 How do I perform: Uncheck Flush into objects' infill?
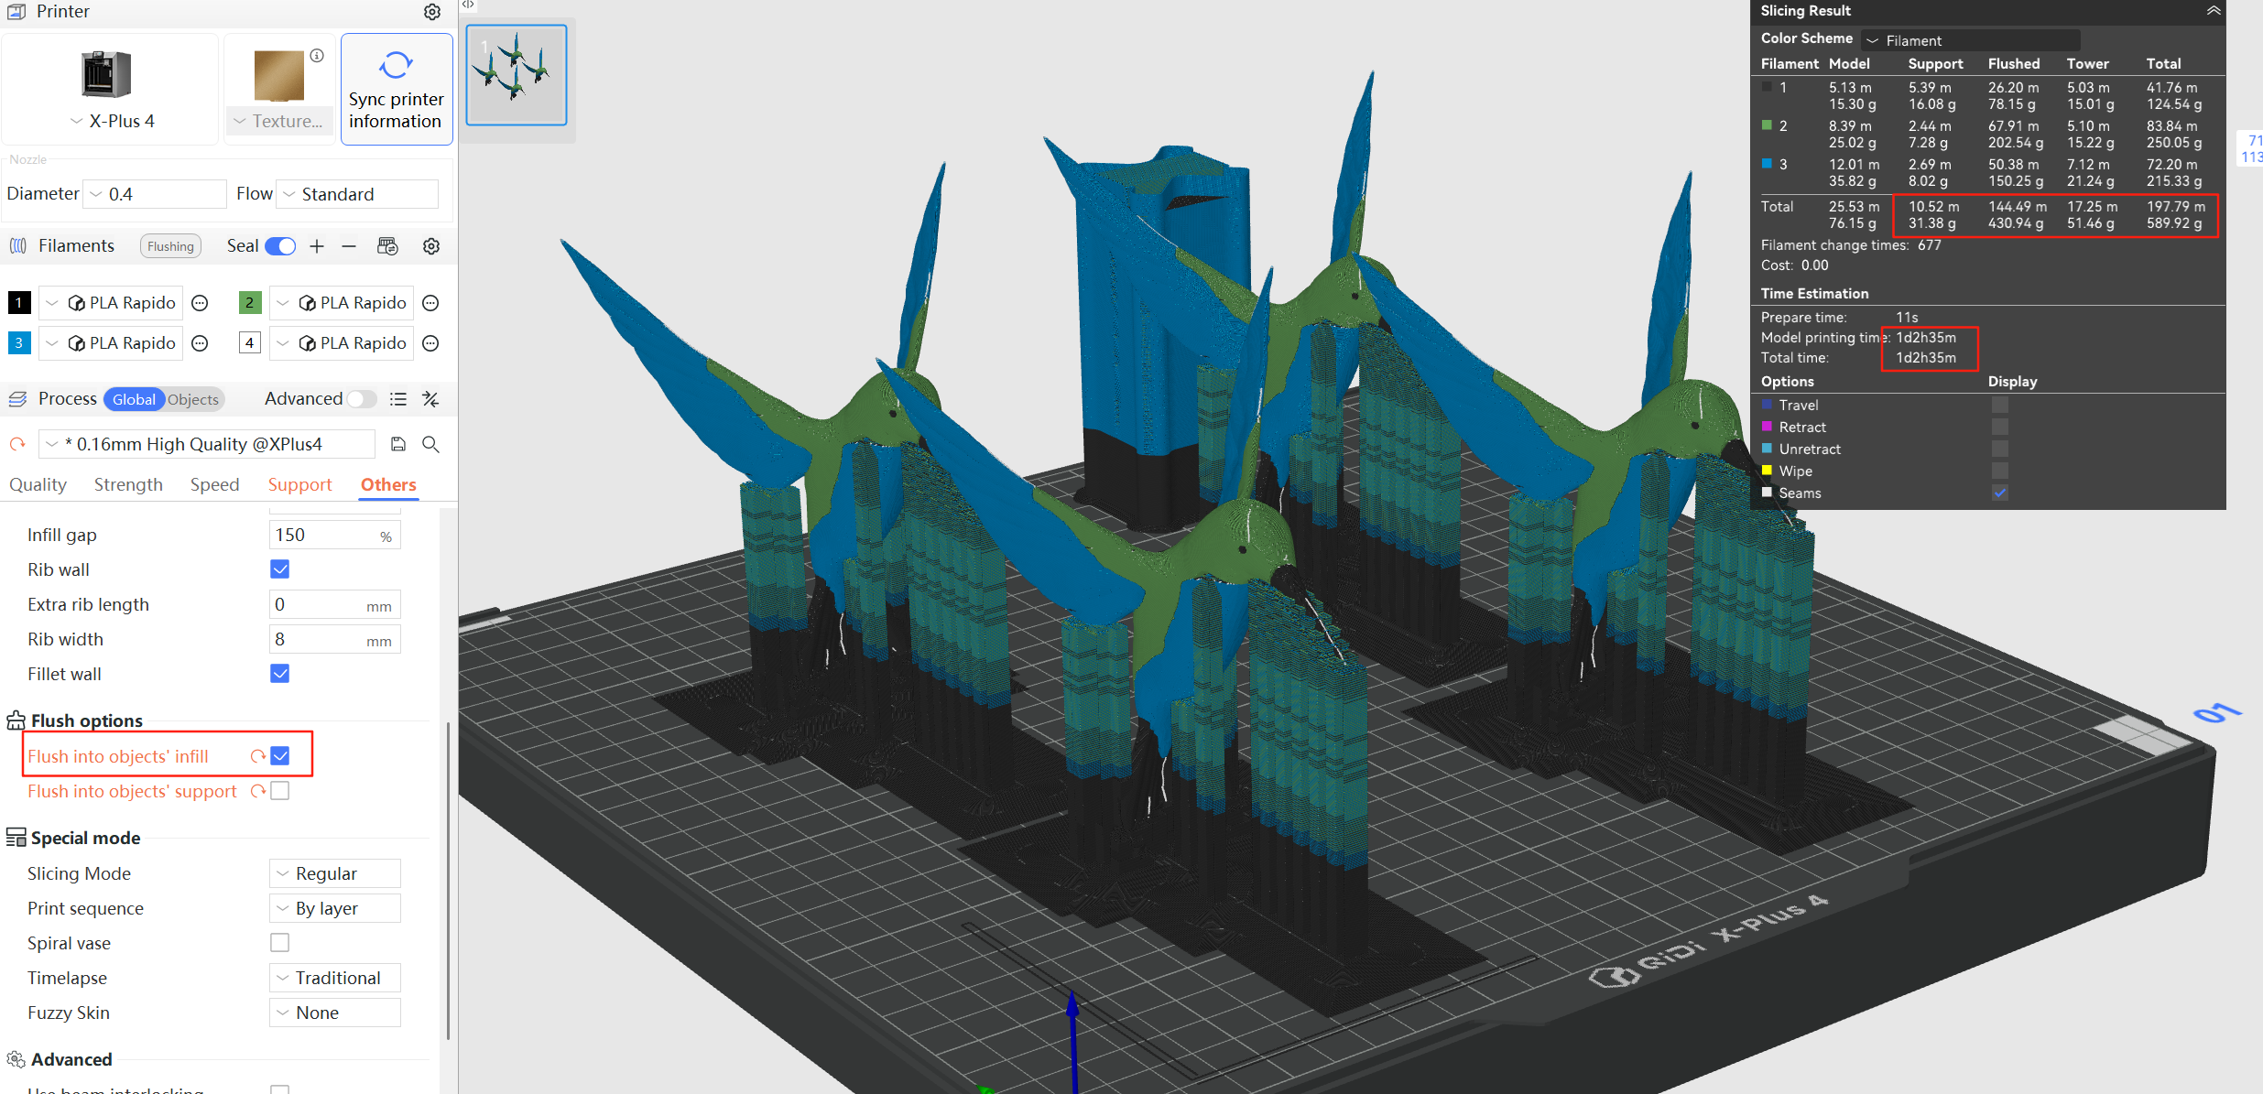point(280,756)
